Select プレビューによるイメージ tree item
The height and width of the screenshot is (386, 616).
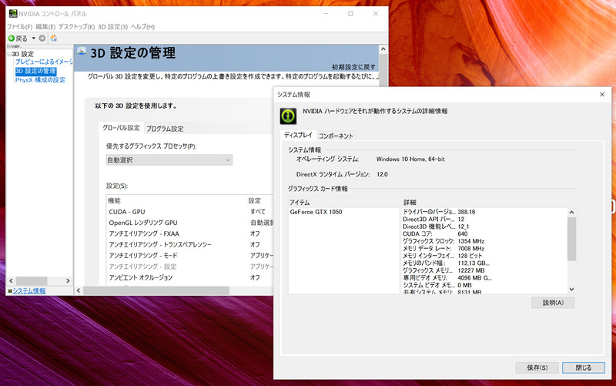(x=44, y=62)
